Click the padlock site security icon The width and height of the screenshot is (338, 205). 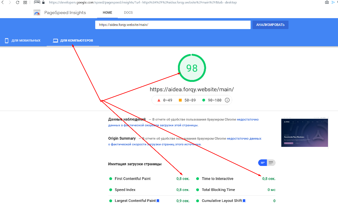click(x=43, y=2)
